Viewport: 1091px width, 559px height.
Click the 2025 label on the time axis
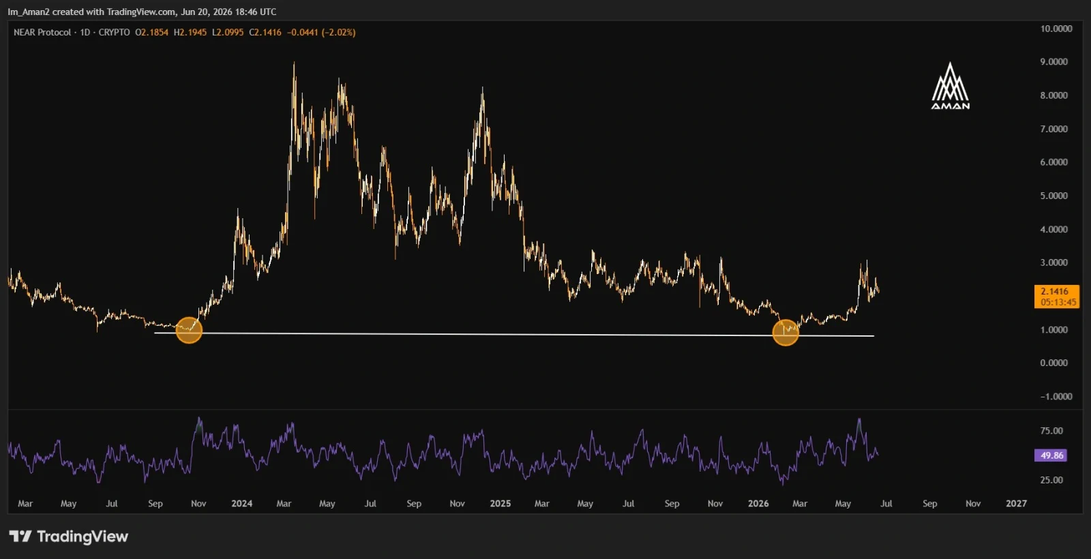(x=500, y=504)
